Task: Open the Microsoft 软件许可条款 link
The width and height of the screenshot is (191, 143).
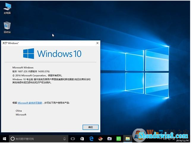Action: coord(30,103)
